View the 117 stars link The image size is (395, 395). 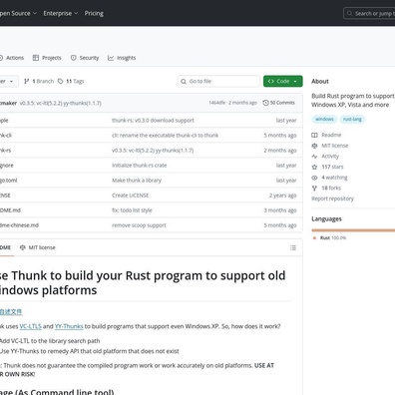[x=332, y=167]
